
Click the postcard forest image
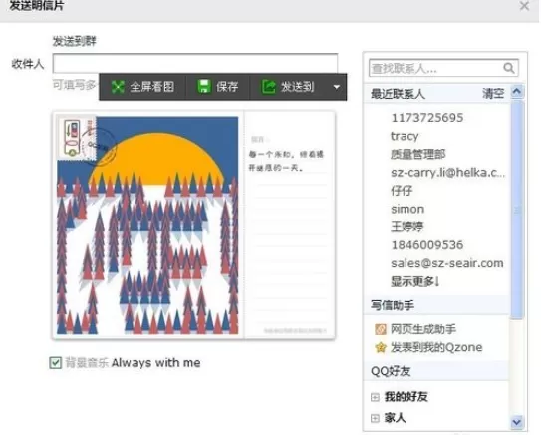point(147,225)
